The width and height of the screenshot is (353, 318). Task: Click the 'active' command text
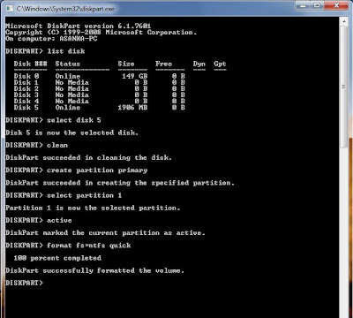click(59, 220)
